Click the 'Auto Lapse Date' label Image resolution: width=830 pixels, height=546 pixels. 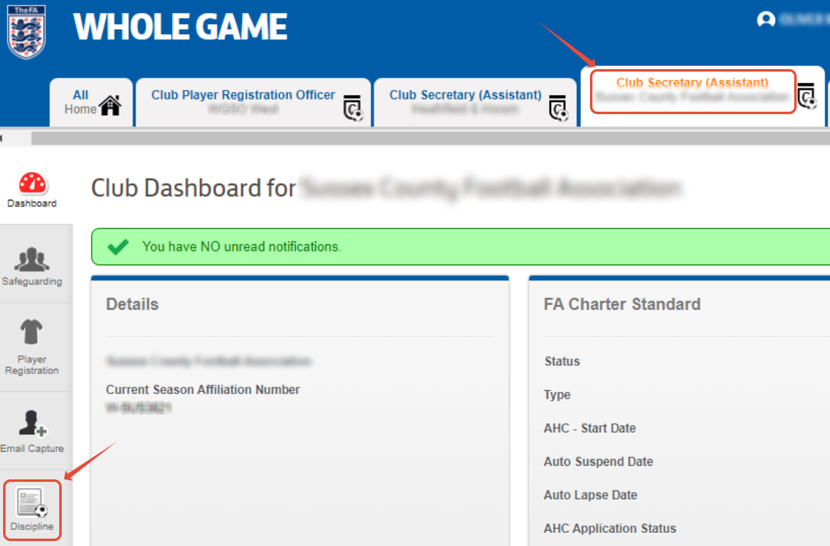coord(591,495)
